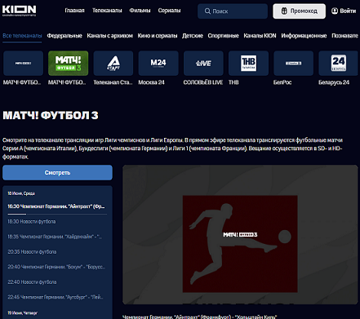Click the user profile icon next to Войти

(x=335, y=11)
